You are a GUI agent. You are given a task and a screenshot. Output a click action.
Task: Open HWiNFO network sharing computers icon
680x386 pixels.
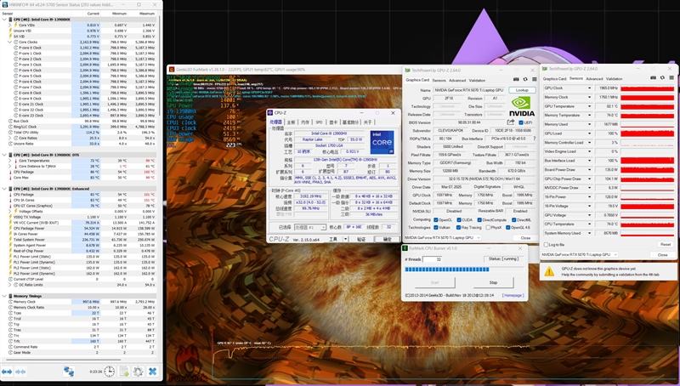pyautogui.click(x=69, y=372)
